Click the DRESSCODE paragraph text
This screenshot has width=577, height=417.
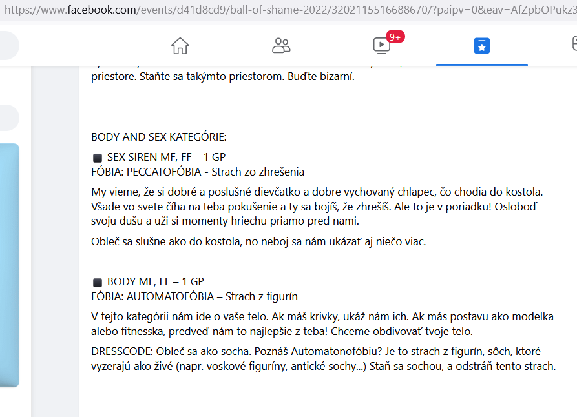point(324,358)
